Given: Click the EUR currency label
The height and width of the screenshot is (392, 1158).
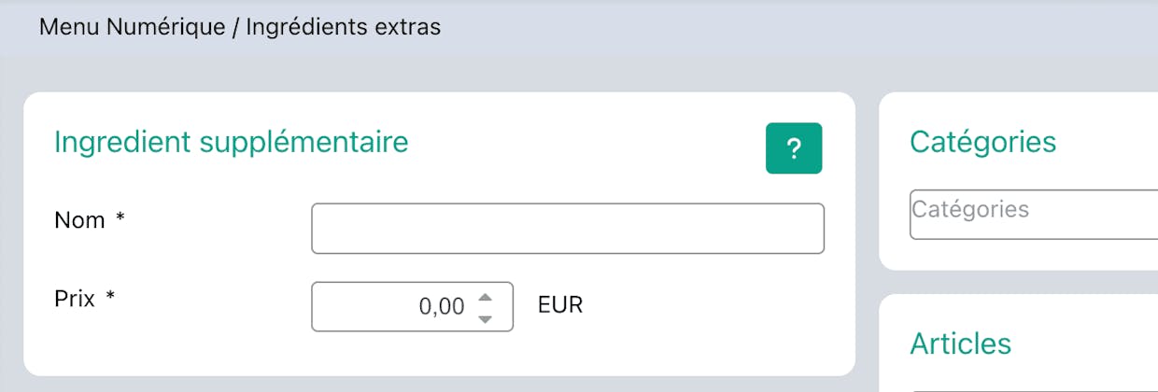Looking at the screenshot, I should click(x=560, y=305).
